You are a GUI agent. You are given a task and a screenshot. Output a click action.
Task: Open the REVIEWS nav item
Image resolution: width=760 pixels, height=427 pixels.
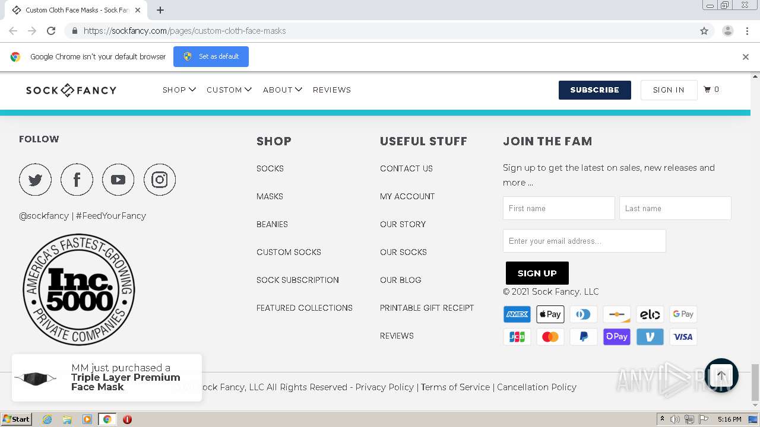[x=332, y=90]
